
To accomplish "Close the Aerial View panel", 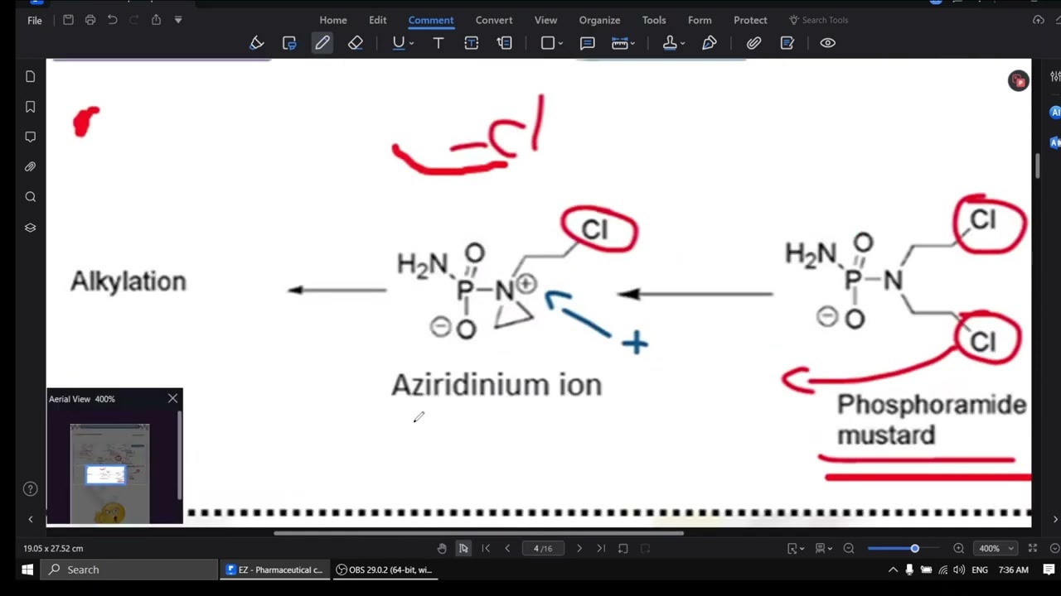I will pyautogui.click(x=172, y=398).
